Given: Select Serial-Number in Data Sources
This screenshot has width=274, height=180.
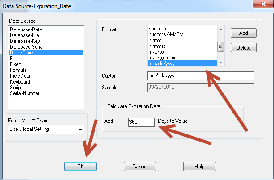Looking at the screenshot, I should point(24,93).
